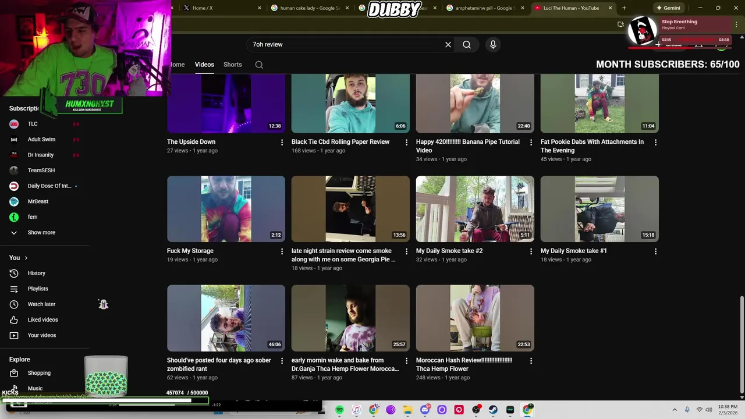Open options for Moroccan Hash Review video
This screenshot has height=419, width=745.
pos(531,361)
